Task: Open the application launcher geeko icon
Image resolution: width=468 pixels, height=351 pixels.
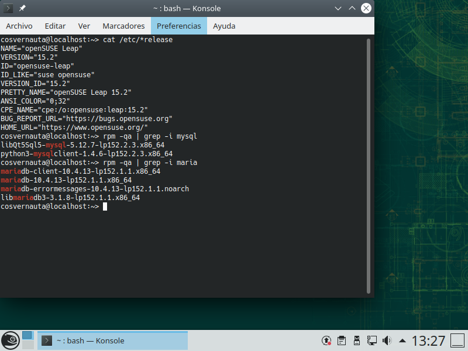Action: [x=9, y=340]
